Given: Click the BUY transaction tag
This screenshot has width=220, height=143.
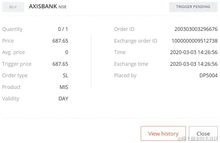Looking at the screenshot, I should click(13, 7).
